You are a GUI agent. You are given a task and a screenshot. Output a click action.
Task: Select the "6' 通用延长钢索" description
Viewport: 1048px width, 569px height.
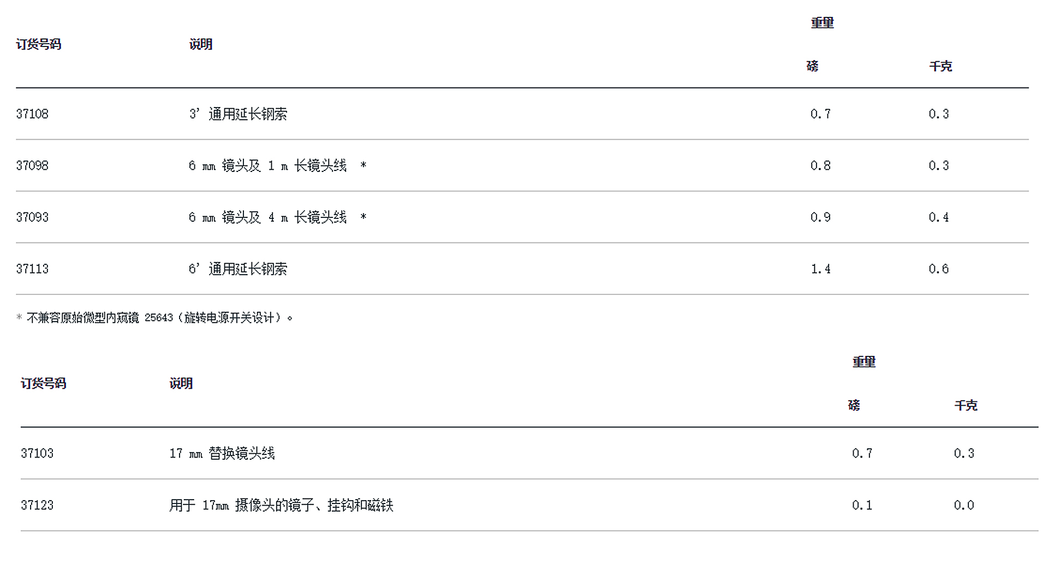[238, 269]
